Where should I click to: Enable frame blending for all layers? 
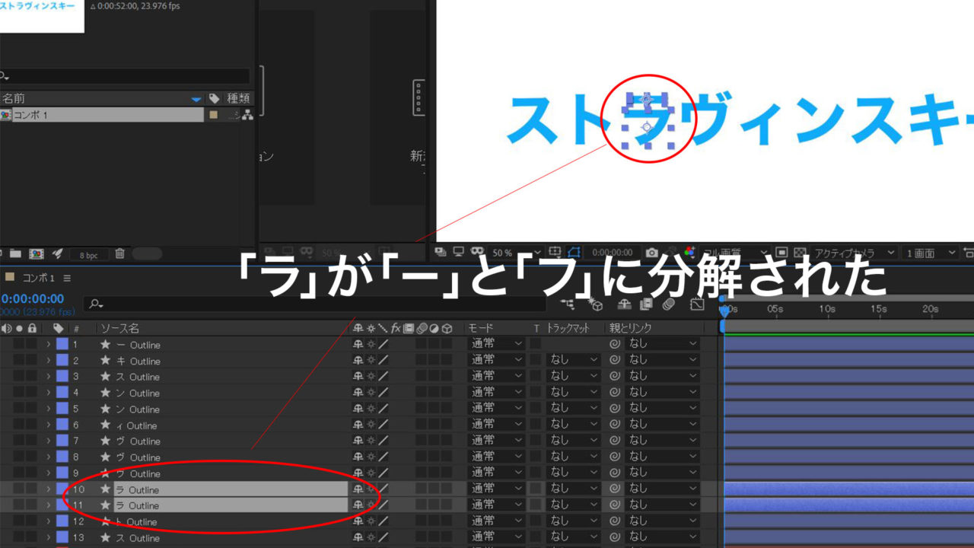(x=647, y=304)
